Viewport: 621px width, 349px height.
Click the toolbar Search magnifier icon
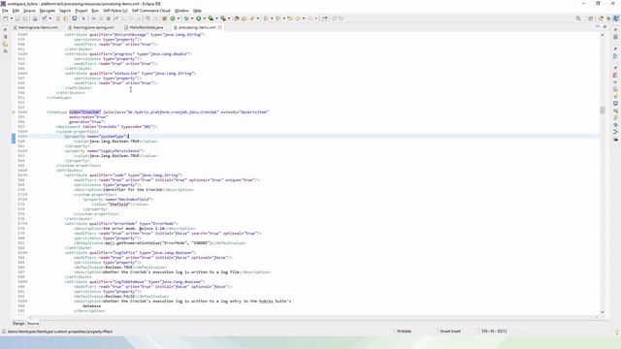[578, 18]
